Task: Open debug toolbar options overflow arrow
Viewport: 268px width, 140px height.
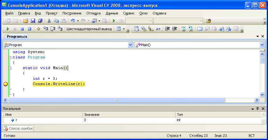Action: pos(128,31)
